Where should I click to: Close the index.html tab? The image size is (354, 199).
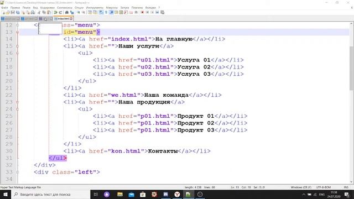(71, 19)
